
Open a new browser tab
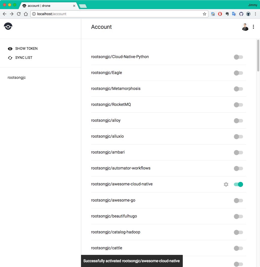coord(83,6)
